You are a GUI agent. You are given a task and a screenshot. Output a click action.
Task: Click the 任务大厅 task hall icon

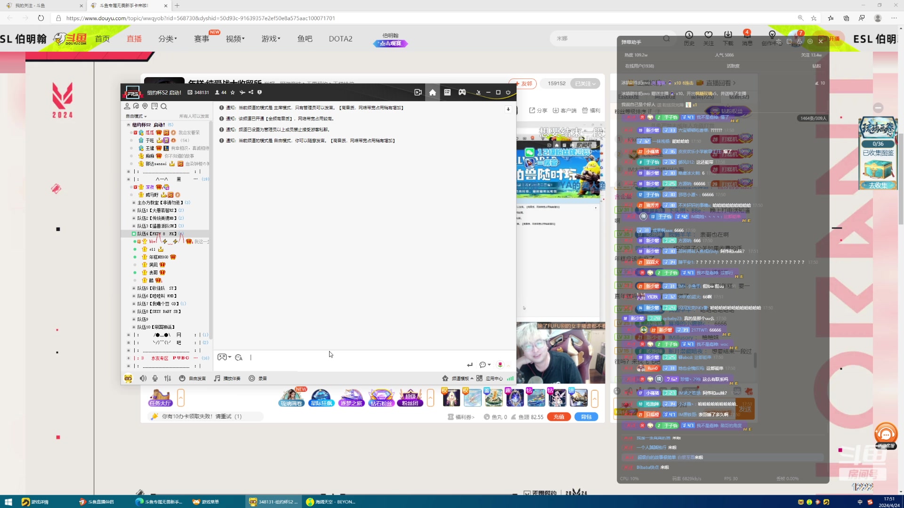click(160, 398)
